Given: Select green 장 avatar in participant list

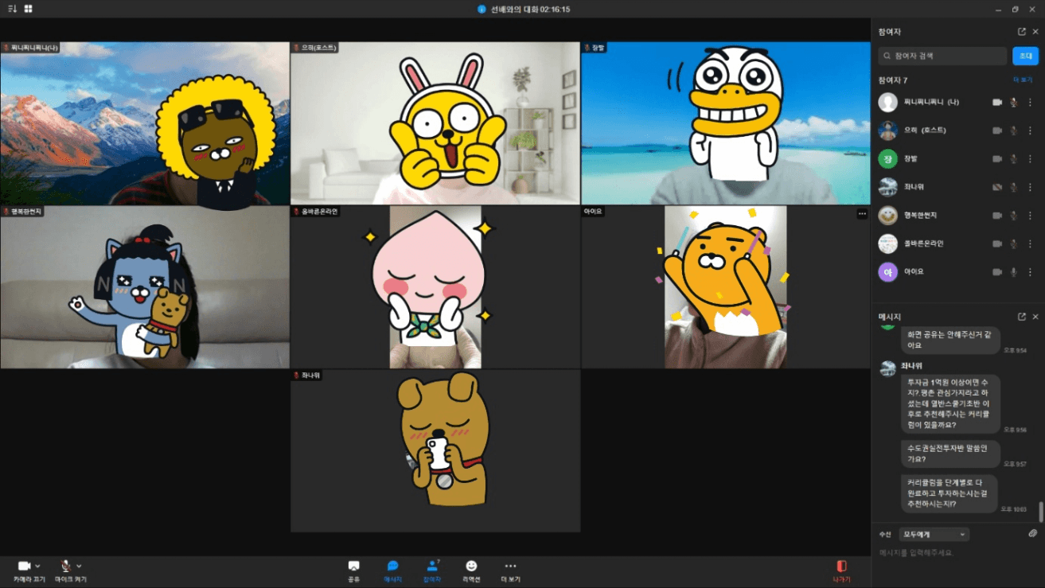Looking at the screenshot, I should click(888, 158).
